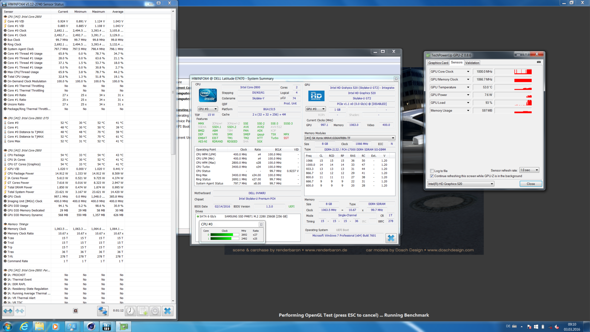The width and height of the screenshot is (590, 332).
Task: Click the Intel HD Graphics logo
Action: click(316, 96)
